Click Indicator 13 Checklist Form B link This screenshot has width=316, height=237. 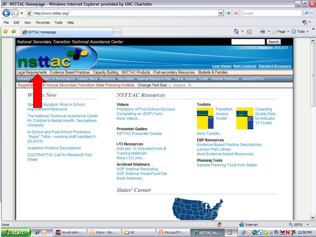pos(141,149)
